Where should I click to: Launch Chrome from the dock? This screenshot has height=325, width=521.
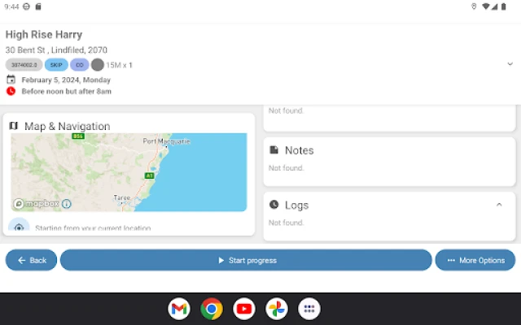pyautogui.click(x=212, y=309)
